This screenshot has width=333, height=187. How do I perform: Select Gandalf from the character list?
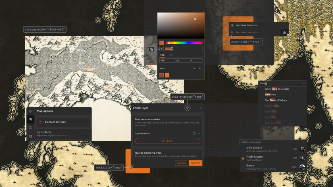pyautogui.click(x=273, y=167)
